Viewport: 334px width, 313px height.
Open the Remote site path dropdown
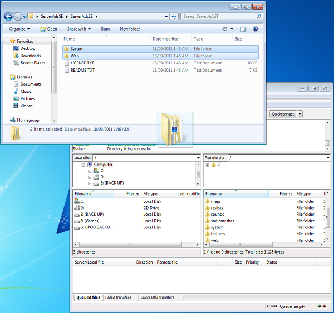point(328,158)
